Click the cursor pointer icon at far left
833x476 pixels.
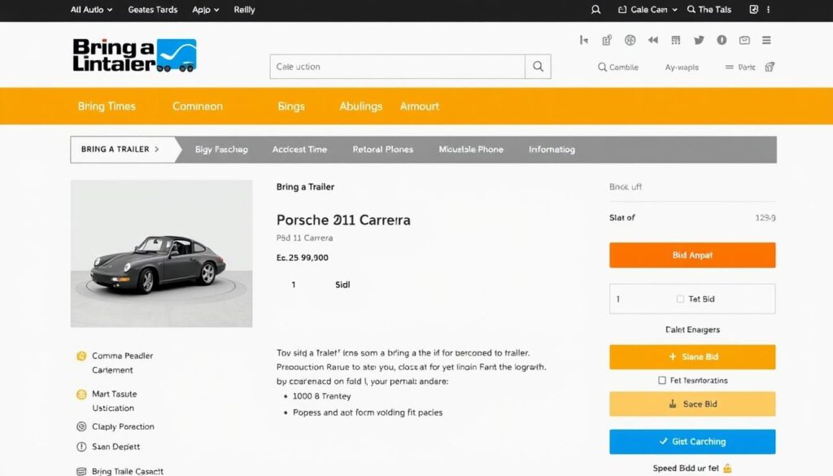click(x=583, y=39)
